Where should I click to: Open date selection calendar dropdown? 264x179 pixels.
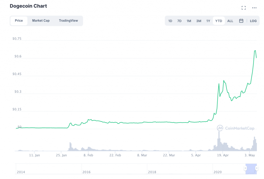[241, 21]
